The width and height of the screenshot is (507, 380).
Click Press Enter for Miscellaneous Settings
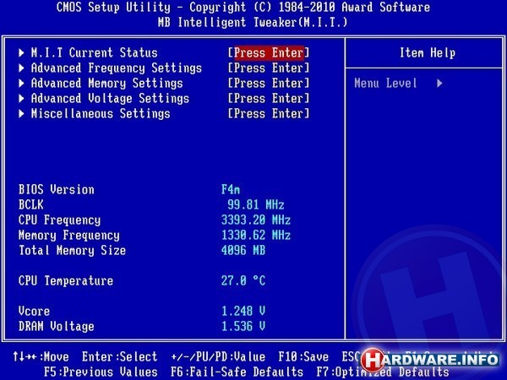pyautogui.click(x=269, y=113)
